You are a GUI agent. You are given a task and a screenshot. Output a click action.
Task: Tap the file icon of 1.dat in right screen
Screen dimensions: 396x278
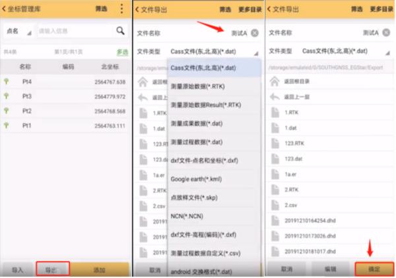[x=275, y=128]
